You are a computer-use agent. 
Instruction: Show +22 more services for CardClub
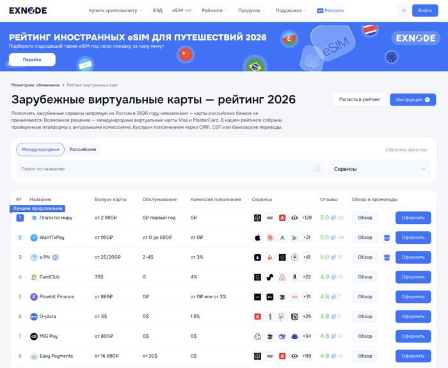point(307,277)
